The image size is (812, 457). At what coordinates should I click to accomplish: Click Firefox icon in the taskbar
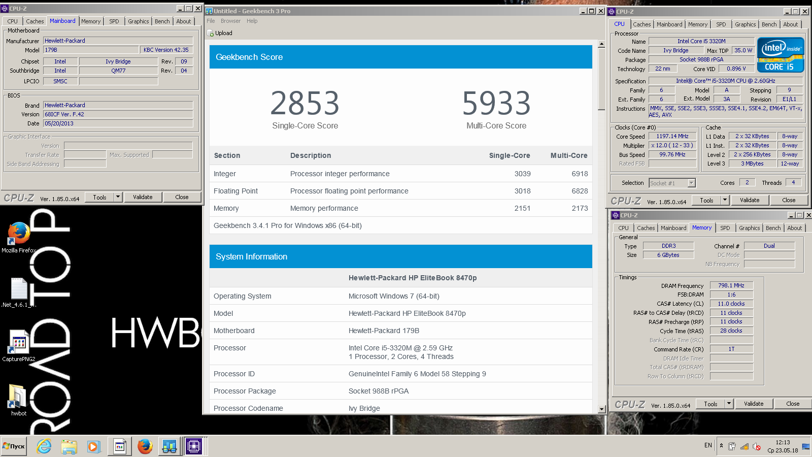click(145, 446)
